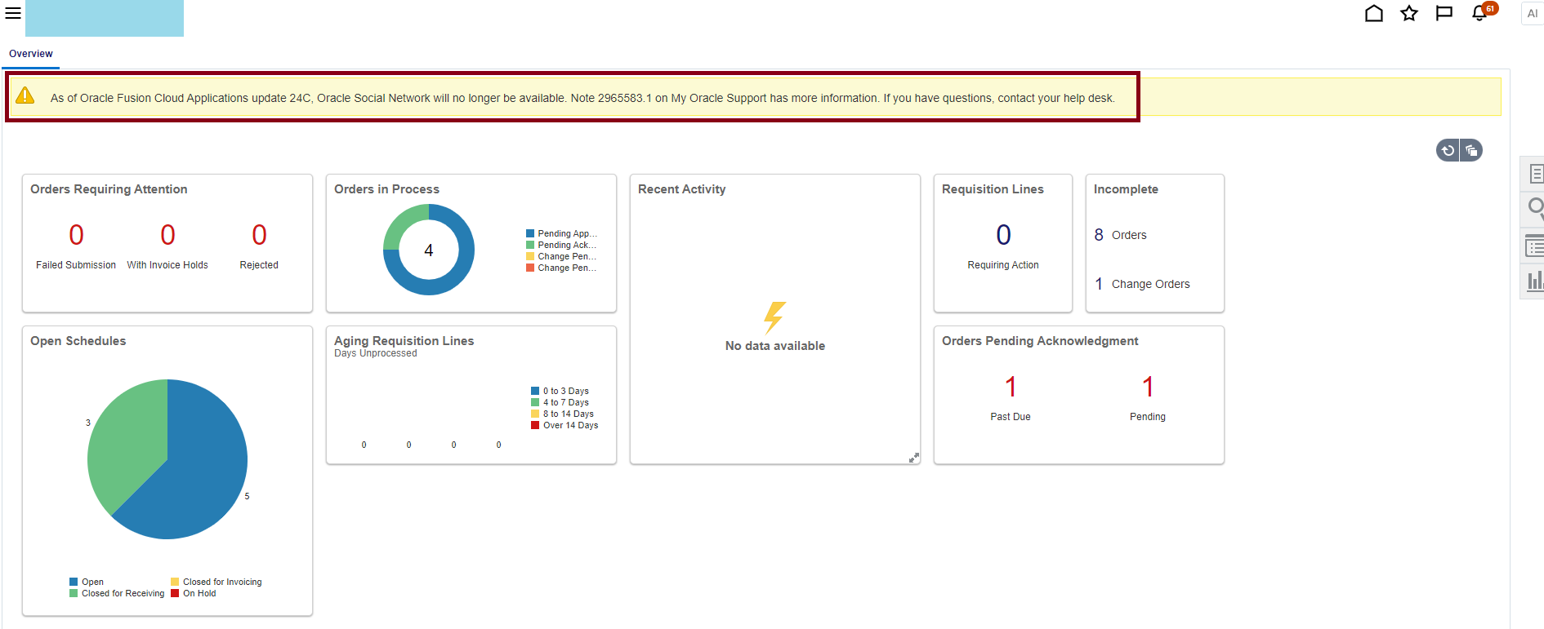Open notifications bell with 61 badge
The width and height of the screenshot is (1544, 629).
click(1481, 12)
